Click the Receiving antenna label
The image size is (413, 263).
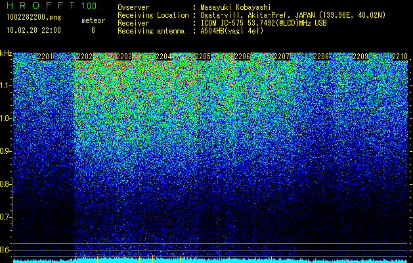[x=151, y=31]
